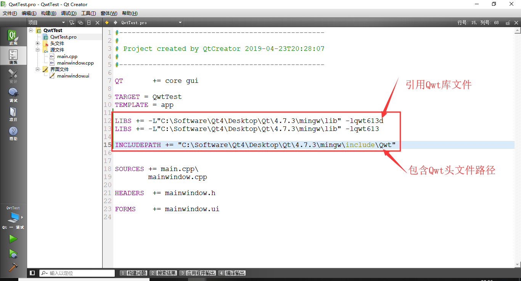Open the Projects (项目) mode in sidebar
The width and height of the screenshot is (521, 281).
coord(13,114)
